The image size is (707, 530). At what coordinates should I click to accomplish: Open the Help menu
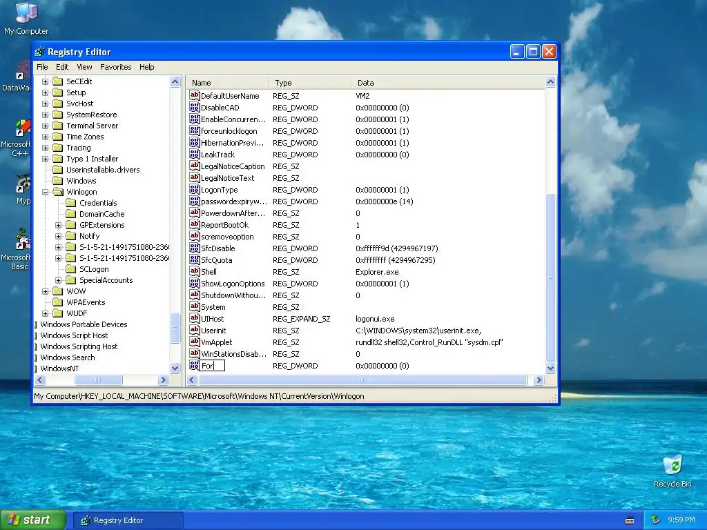(x=146, y=67)
